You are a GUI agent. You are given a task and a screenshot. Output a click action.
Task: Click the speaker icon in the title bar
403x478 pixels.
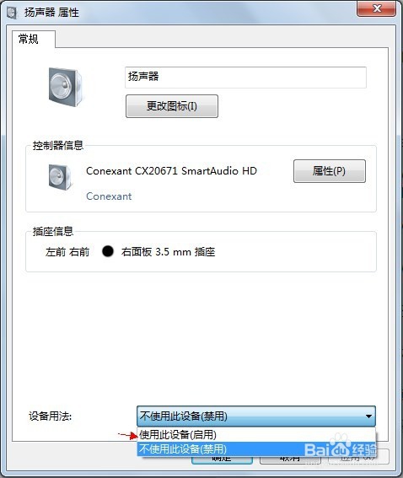click(12, 13)
